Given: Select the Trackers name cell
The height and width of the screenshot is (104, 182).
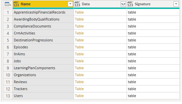Looking at the screenshot, I should coord(43,89).
